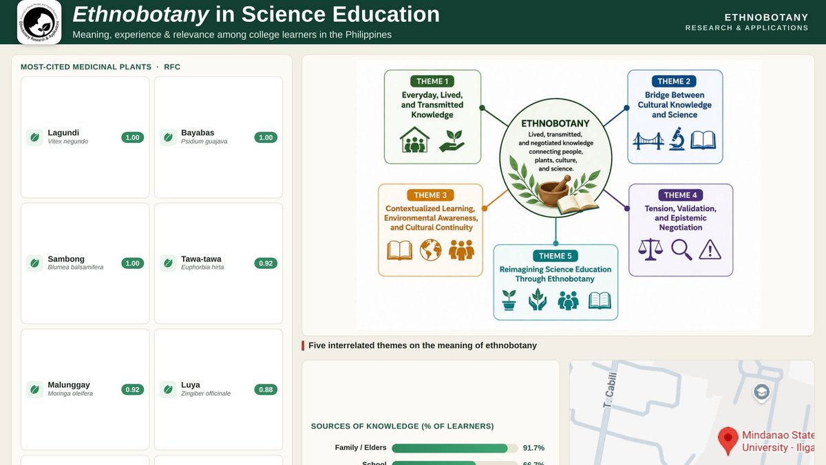Click the house with people icon in Theme 1
Viewport: 826px width, 465px height.
(x=414, y=140)
